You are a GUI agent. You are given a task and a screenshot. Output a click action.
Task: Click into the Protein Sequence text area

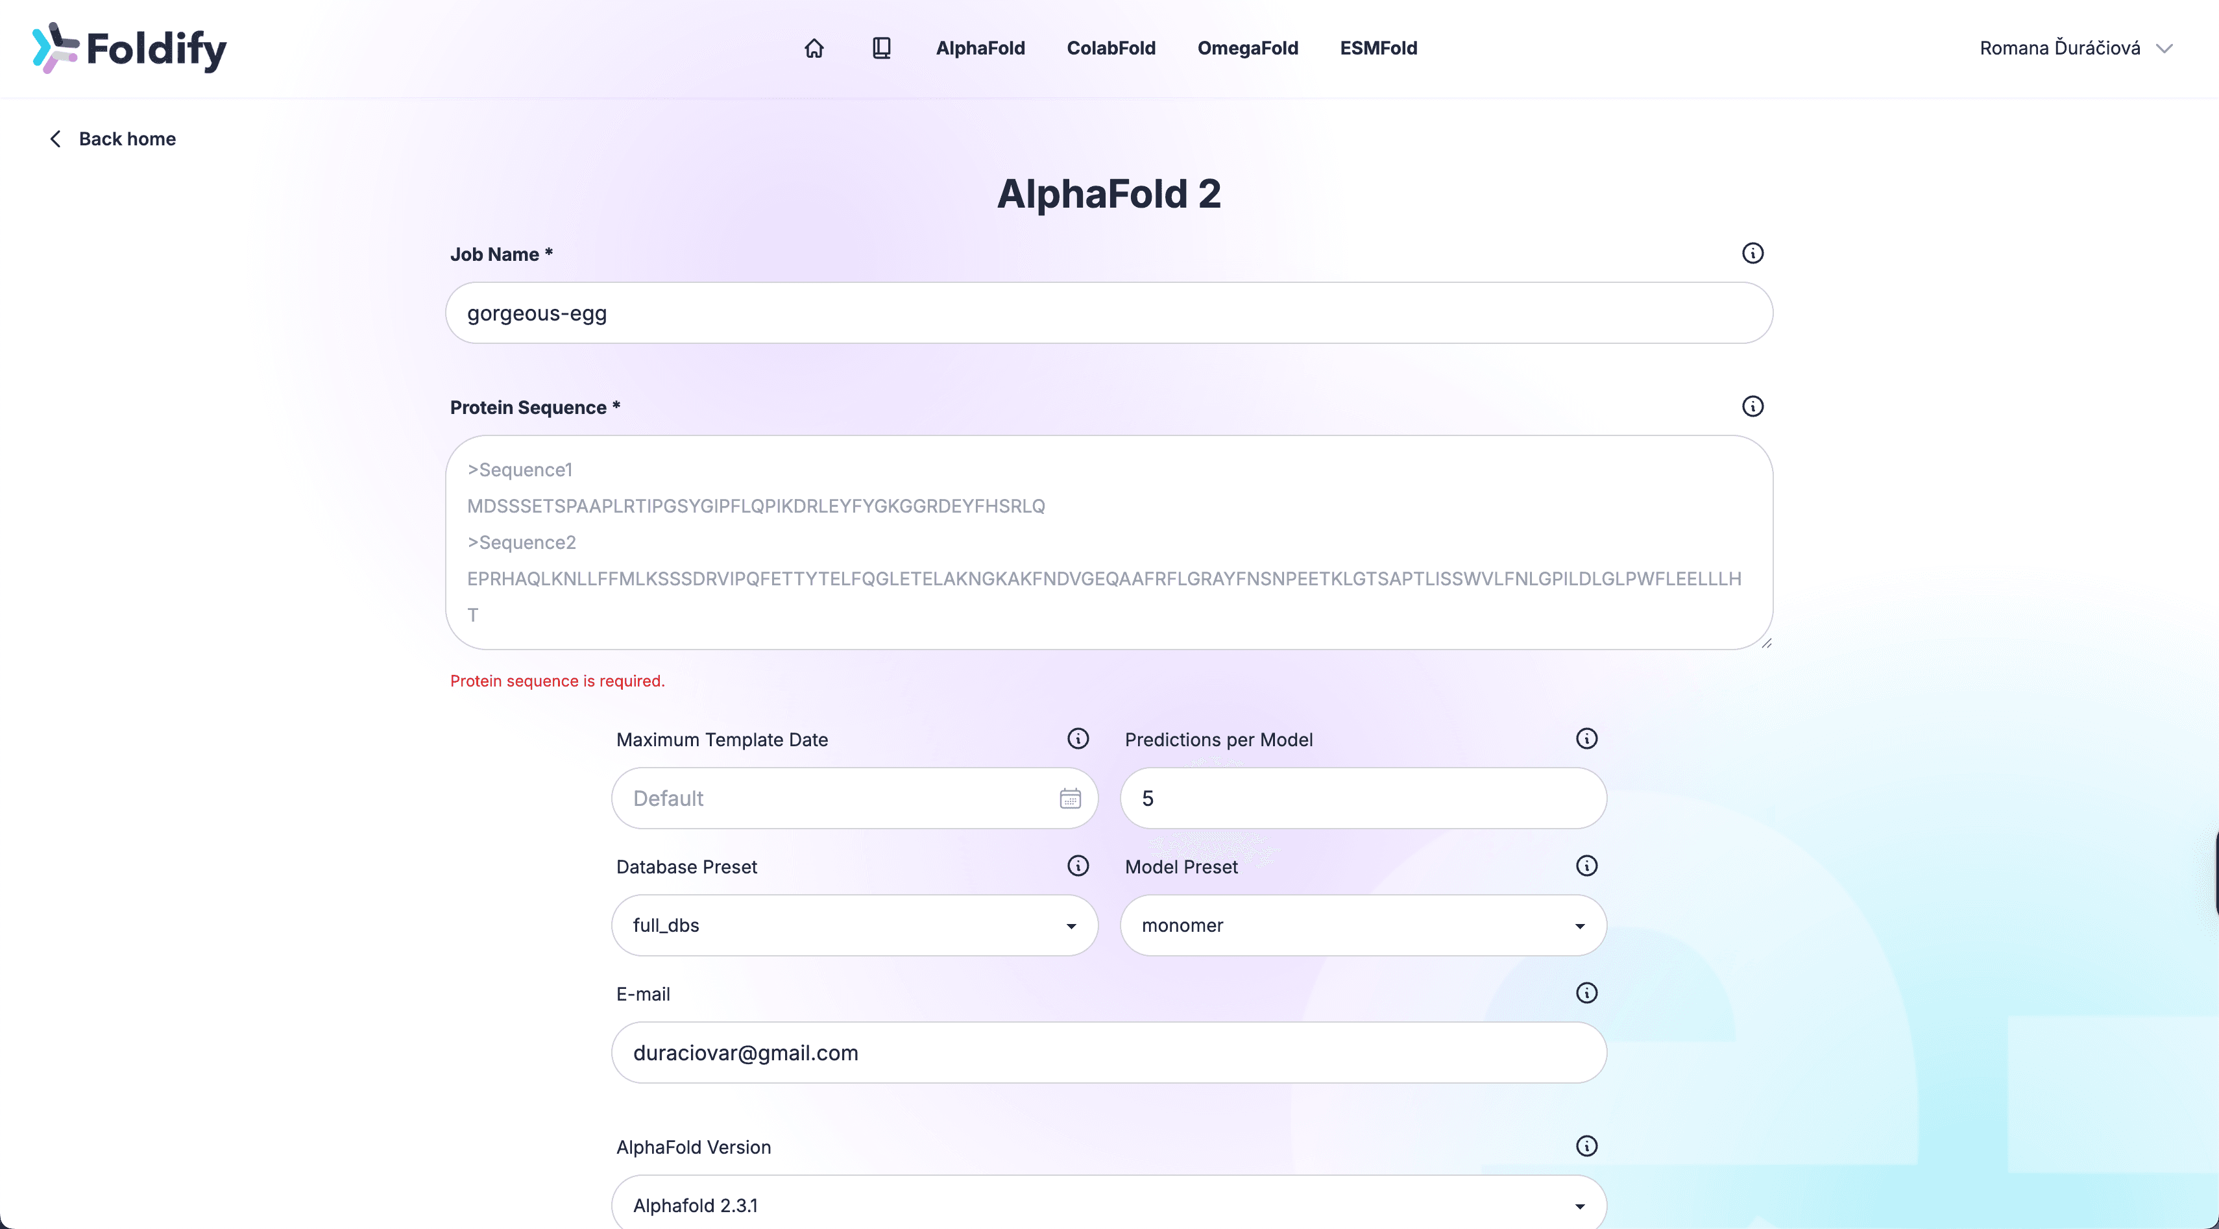[1108, 542]
